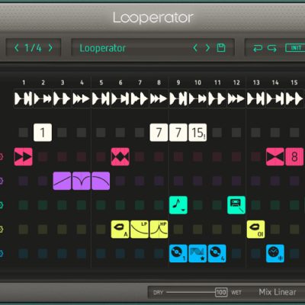
Task: Save the preset with the floppy disk icon
Action: pos(221,48)
